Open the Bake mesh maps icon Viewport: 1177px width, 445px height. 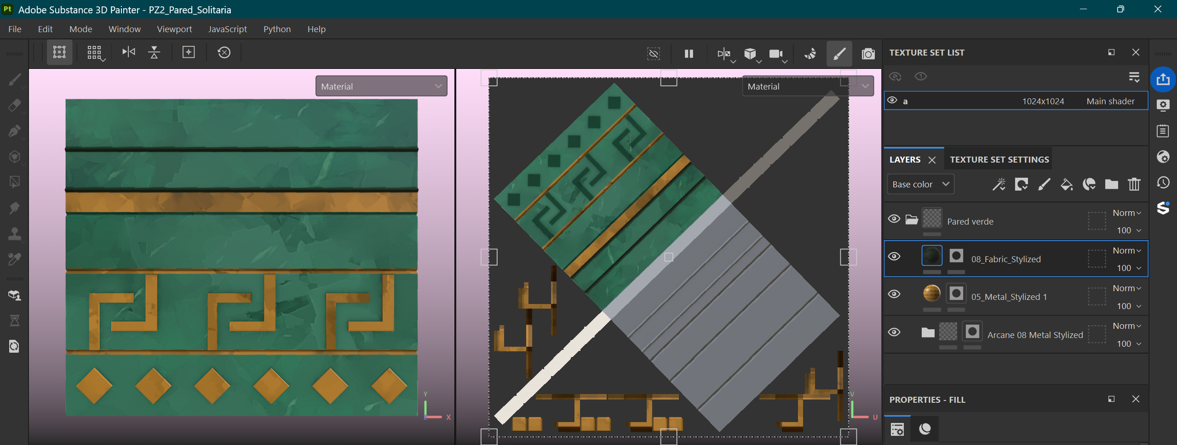click(14, 295)
